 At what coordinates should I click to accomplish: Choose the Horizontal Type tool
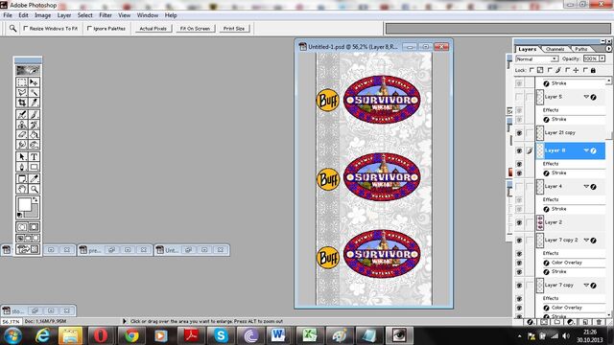tap(35, 157)
